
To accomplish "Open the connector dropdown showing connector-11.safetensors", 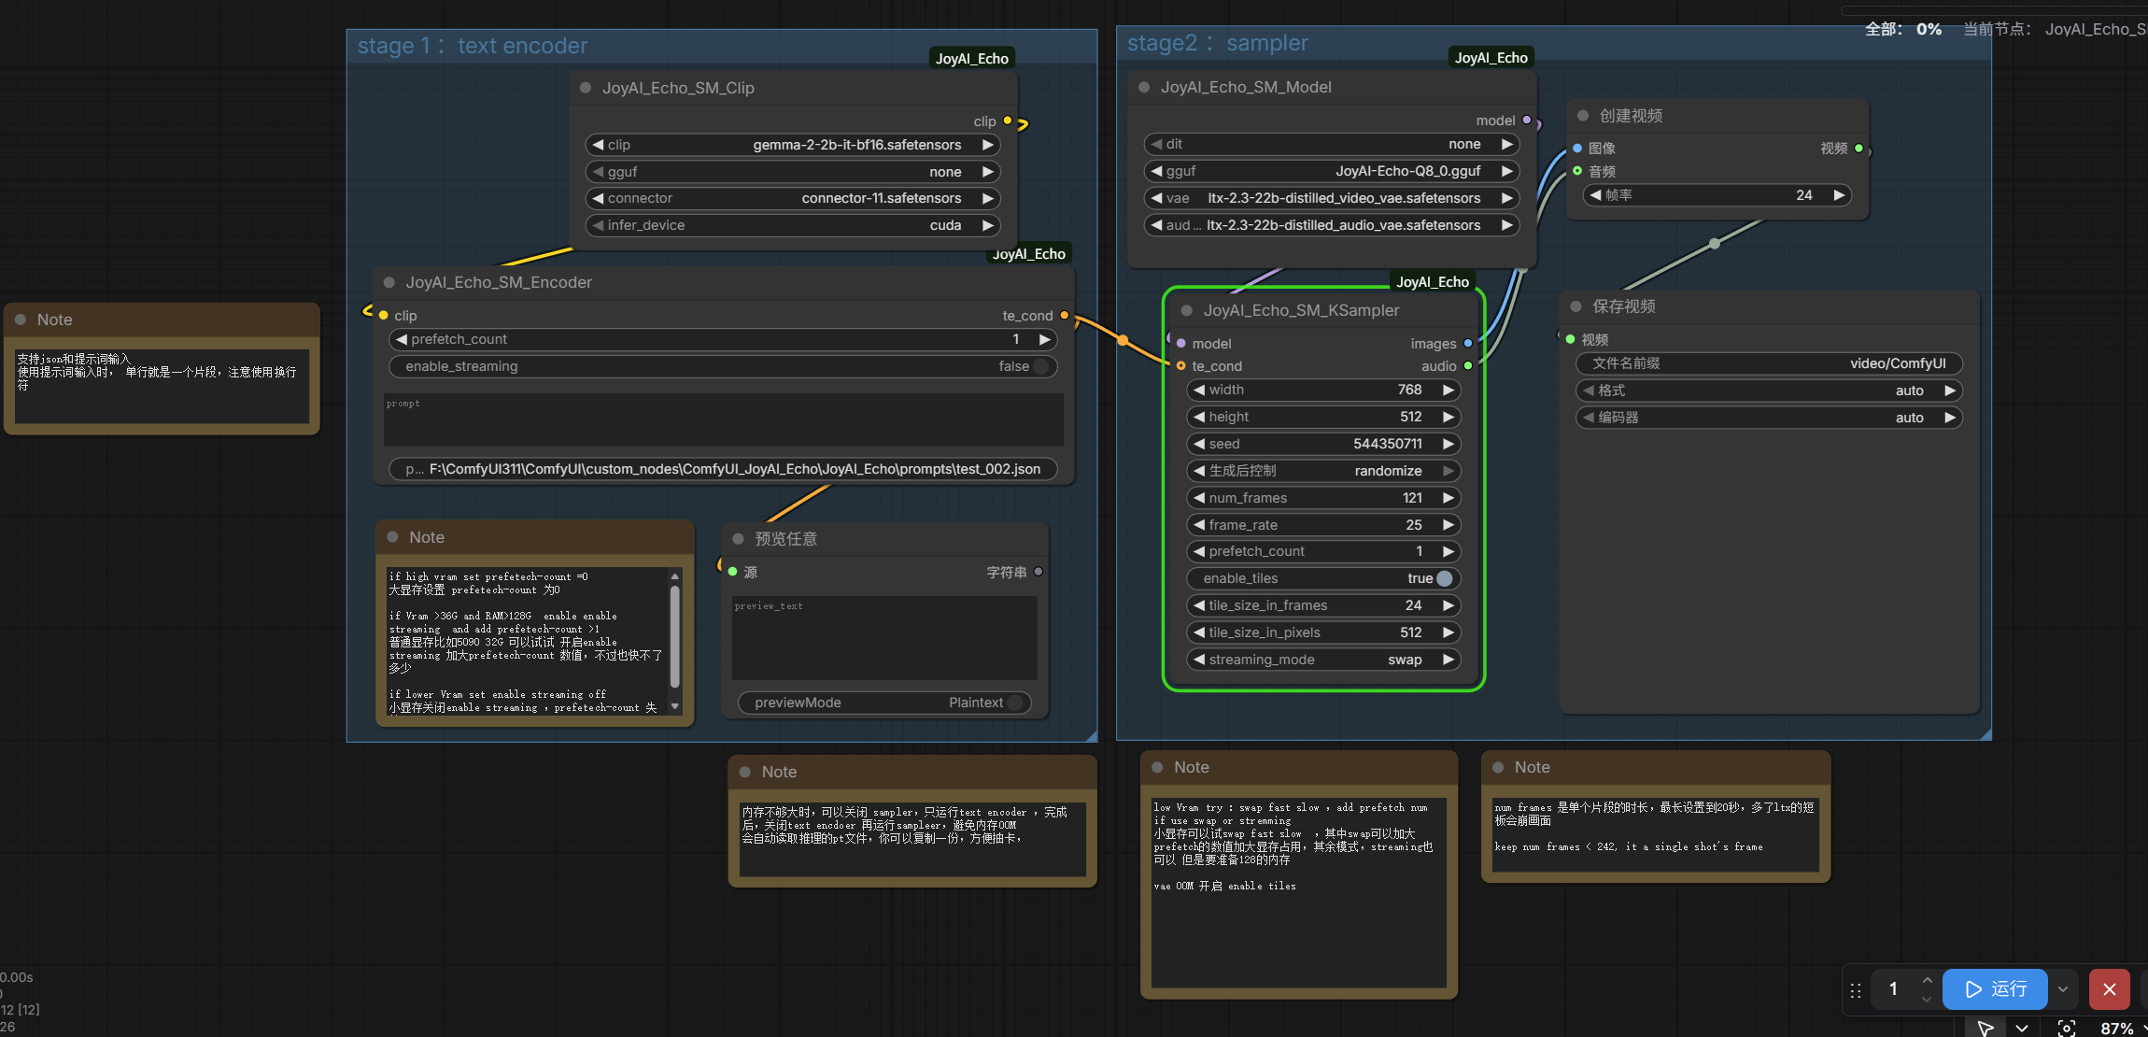I will 792,198.
